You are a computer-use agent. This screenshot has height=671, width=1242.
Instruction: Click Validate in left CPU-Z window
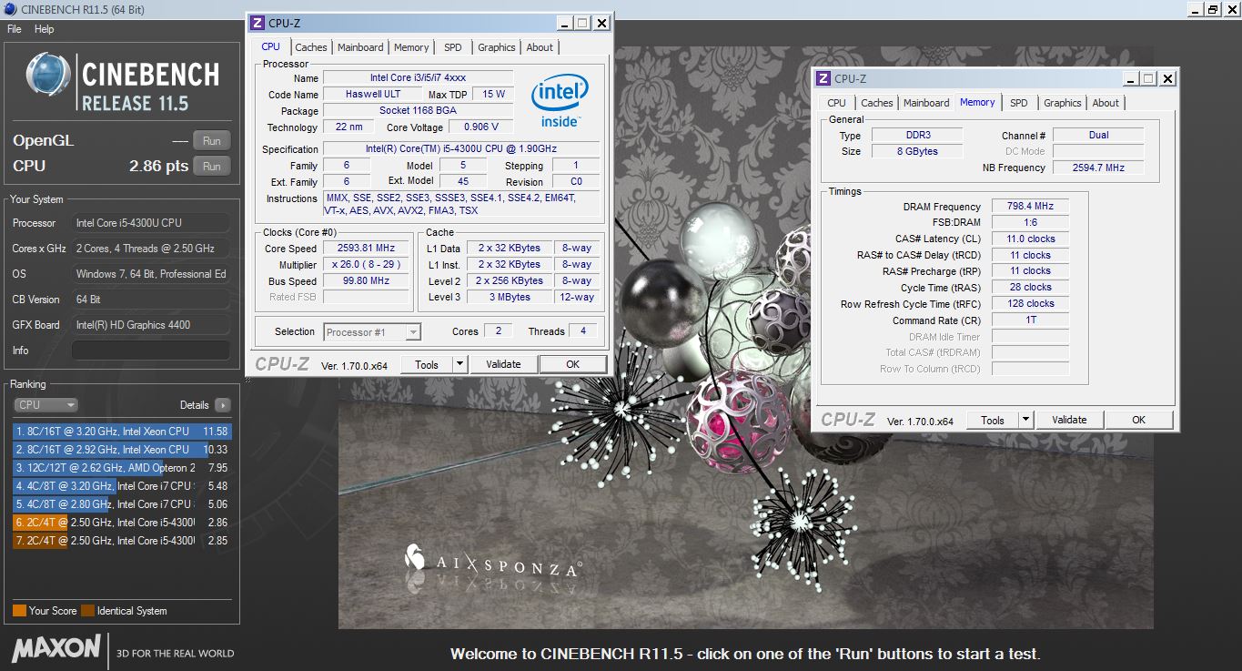[503, 364]
